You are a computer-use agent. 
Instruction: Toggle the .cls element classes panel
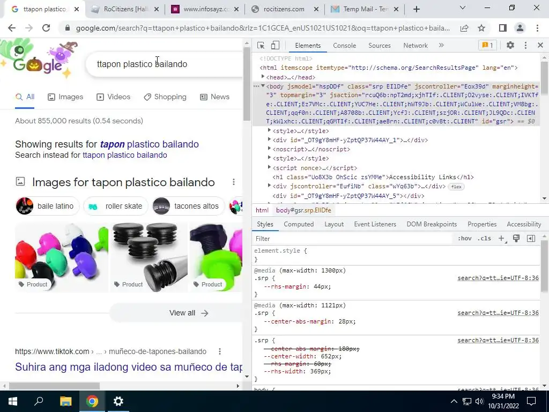(x=484, y=239)
